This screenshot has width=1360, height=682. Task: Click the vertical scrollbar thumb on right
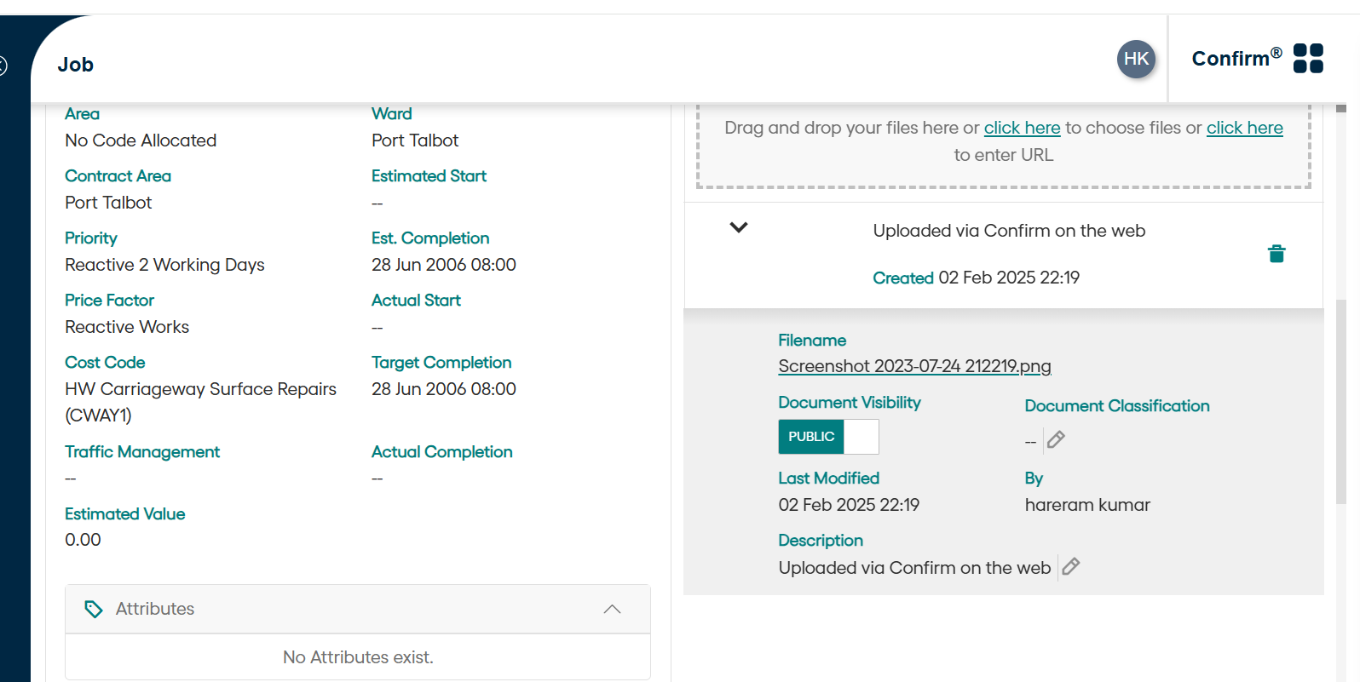(x=1341, y=400)
